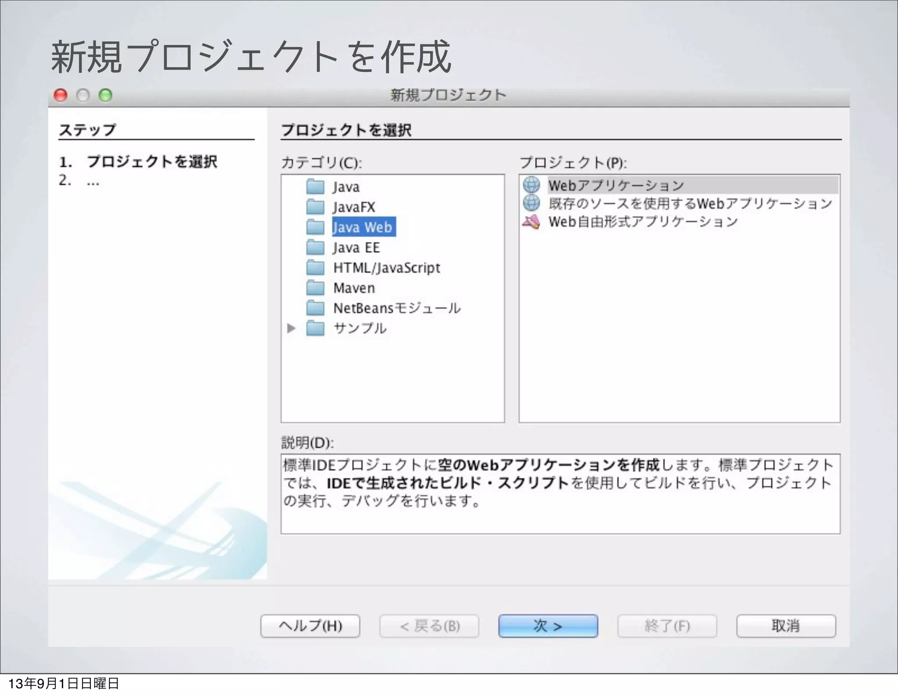Image resolution: width=898 pixels, height=696 pixels.
Task: Proceed with the 次 > button
Action: tap(548, 626)
